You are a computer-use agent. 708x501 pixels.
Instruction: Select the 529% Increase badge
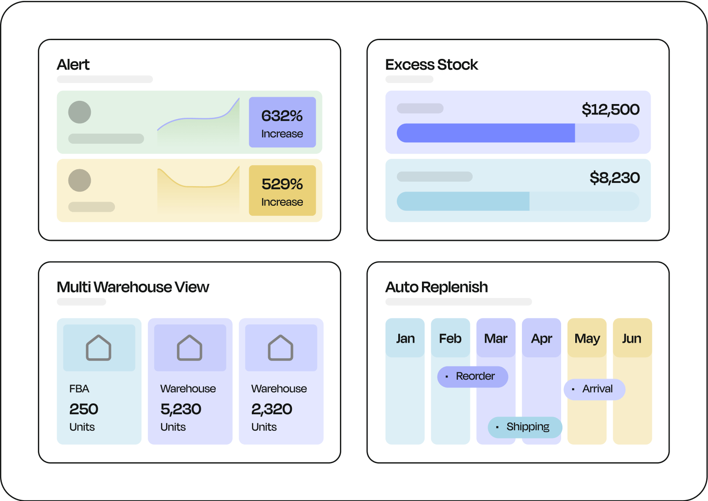point(282,190)
